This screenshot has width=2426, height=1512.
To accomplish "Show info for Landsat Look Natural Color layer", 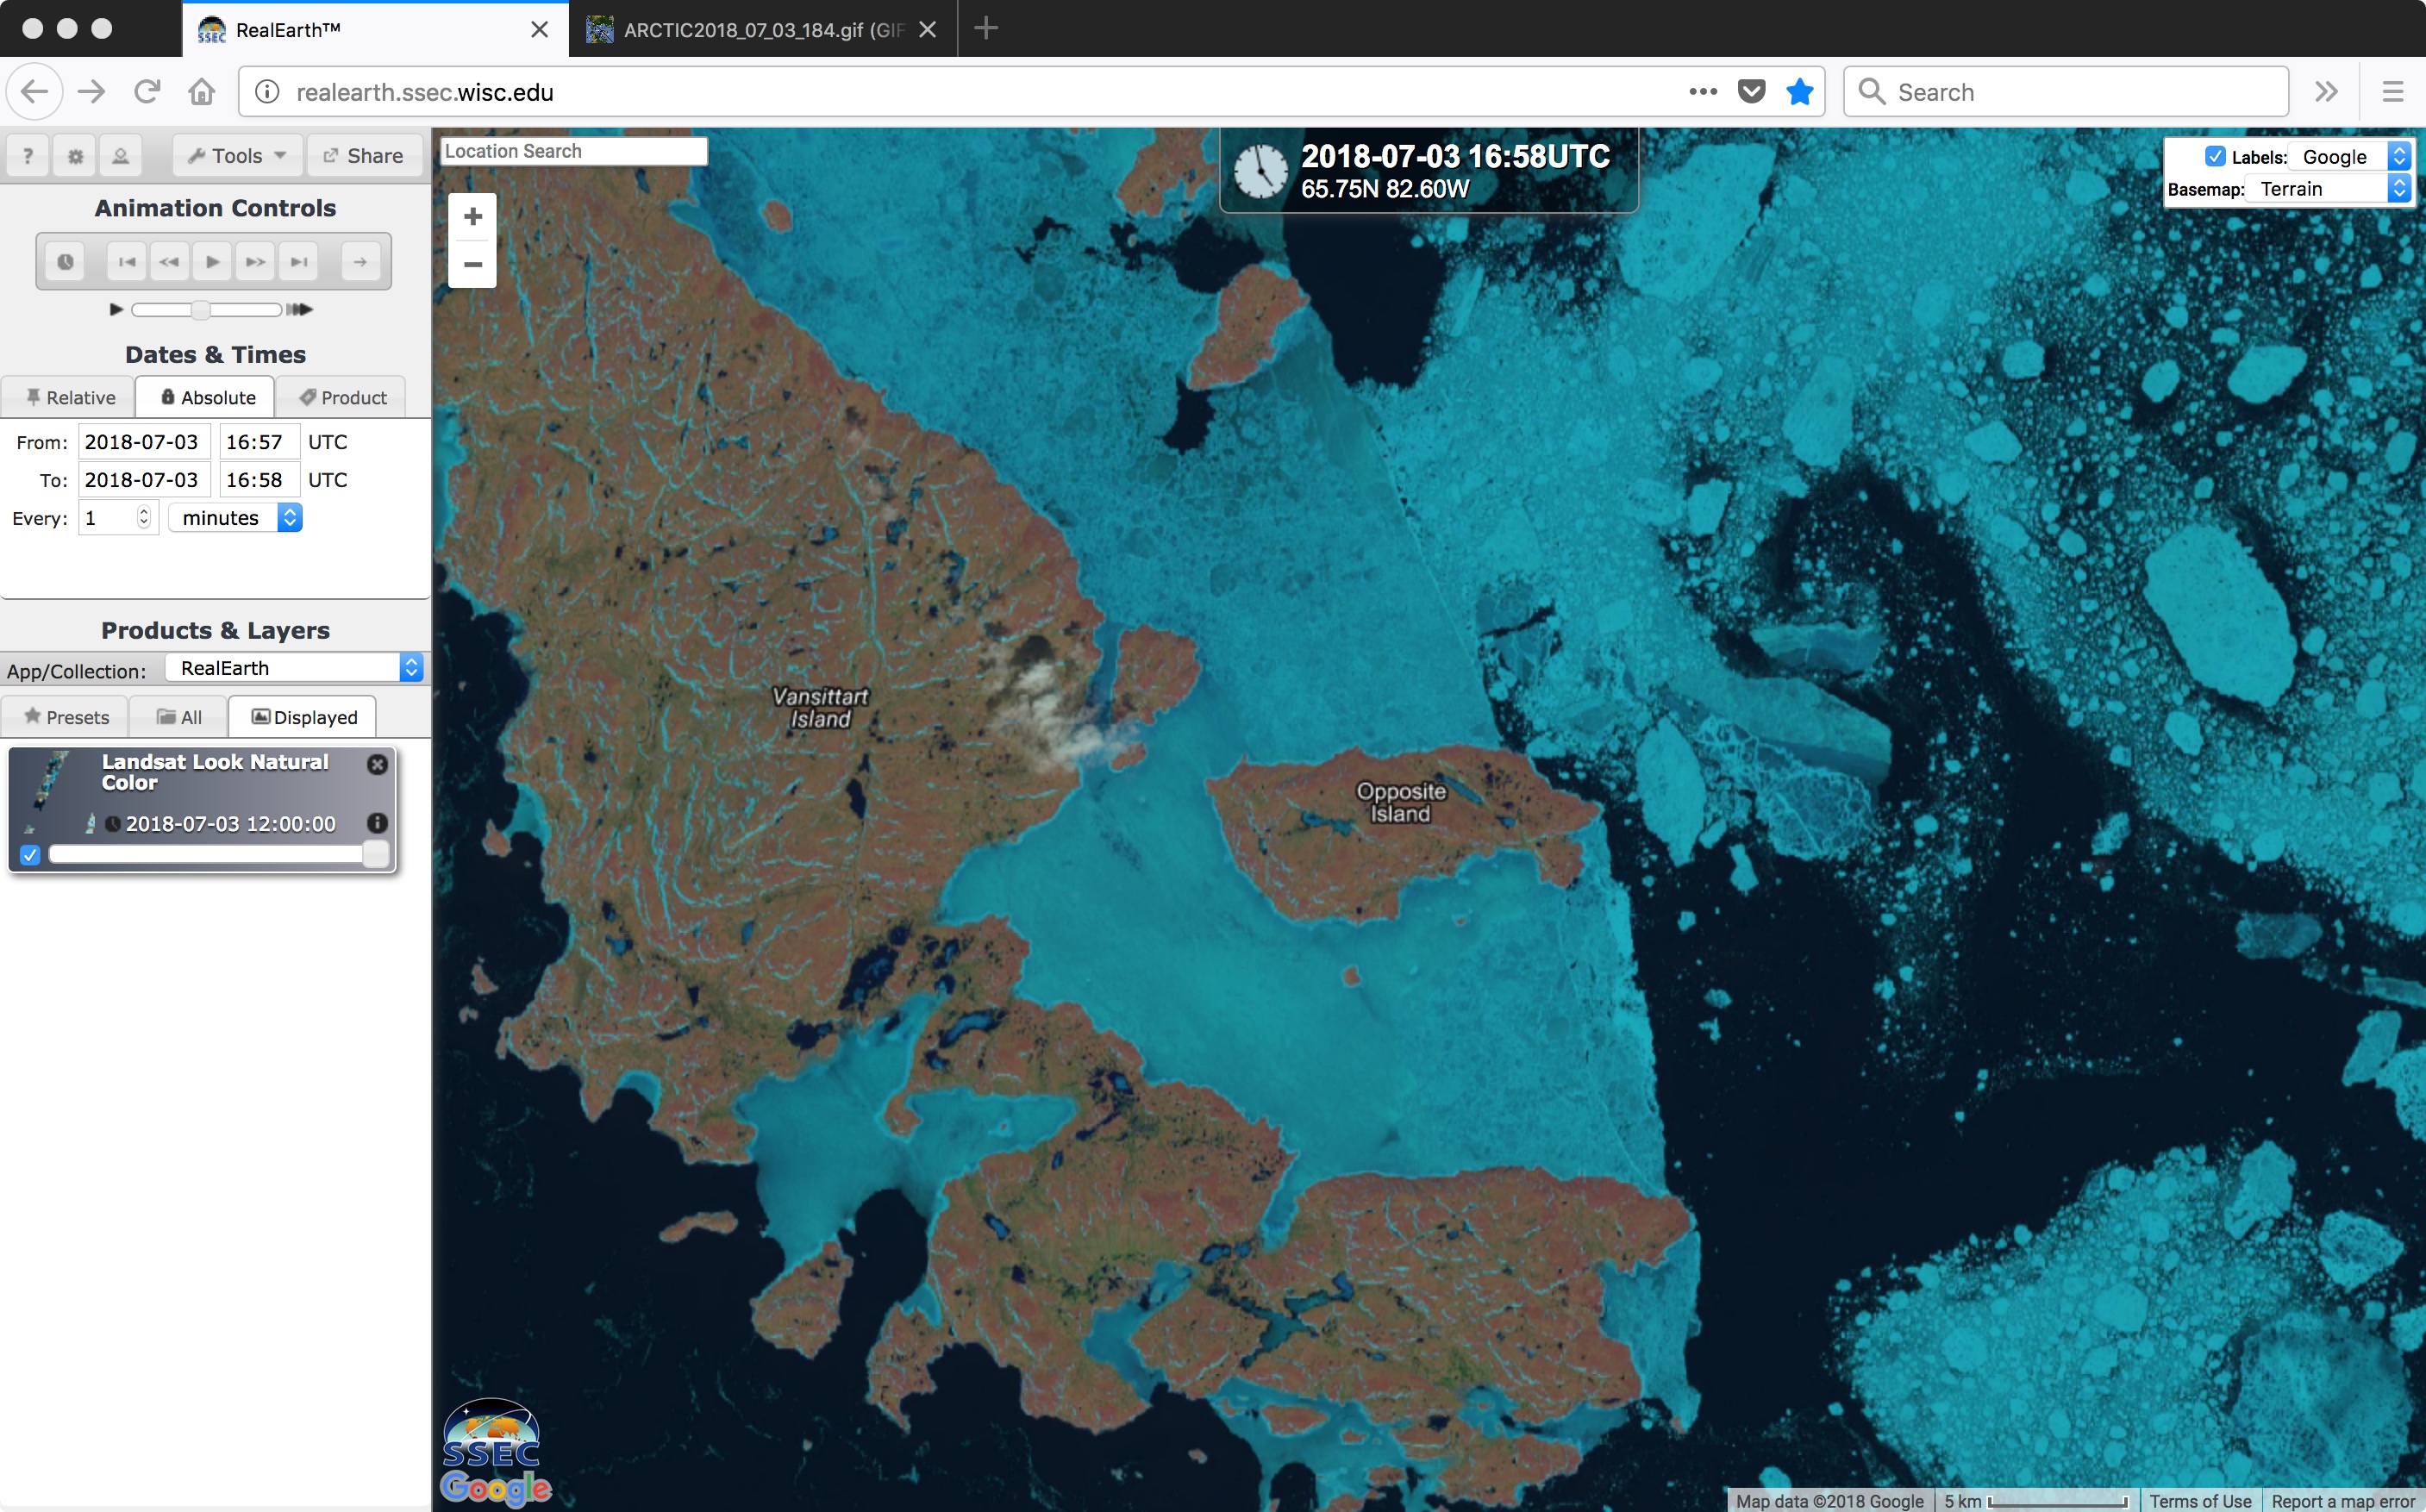I will pos(377,823).
